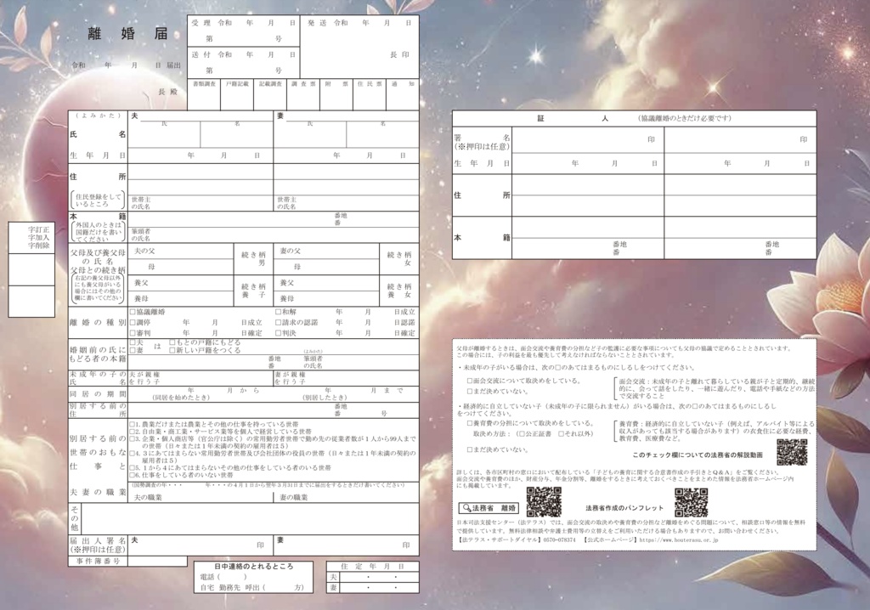Check the 和解 checkbox
Viewport: 870px width, 610px height.
click(x=279, y=312)
